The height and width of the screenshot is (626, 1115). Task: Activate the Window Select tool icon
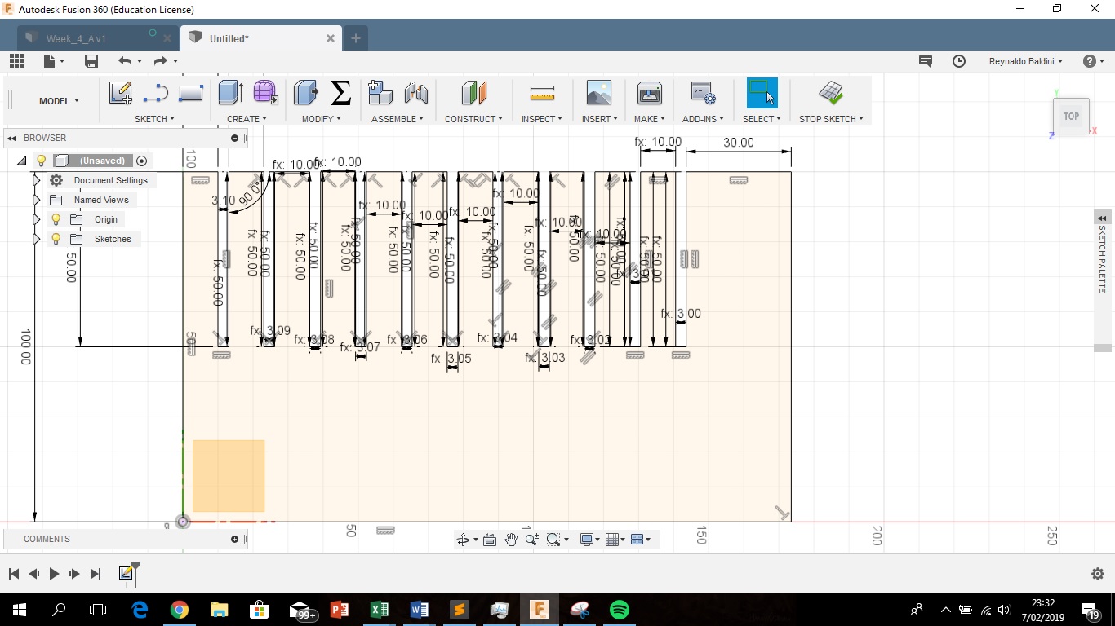[762, 93]
